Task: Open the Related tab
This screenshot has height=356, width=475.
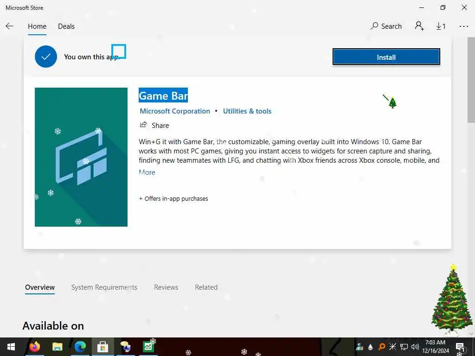Action: [206, 287]
